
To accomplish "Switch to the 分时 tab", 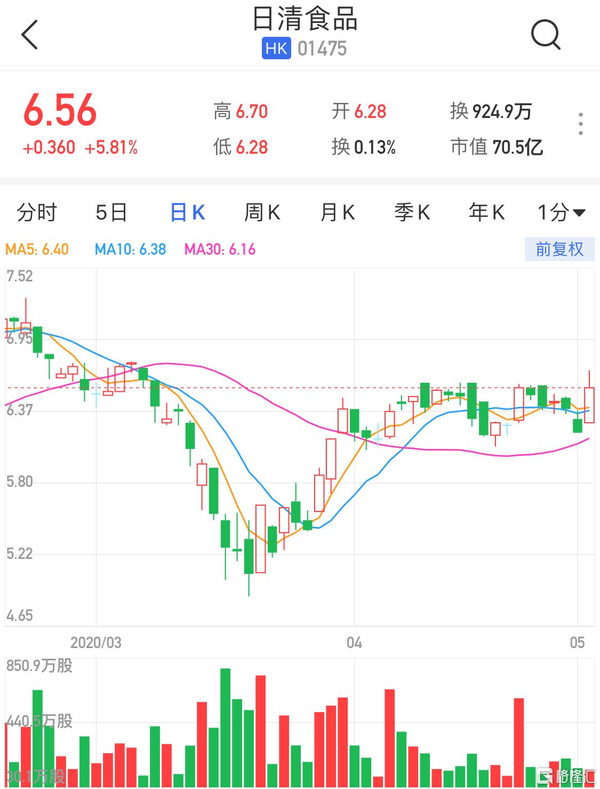I will coord(36,212).
